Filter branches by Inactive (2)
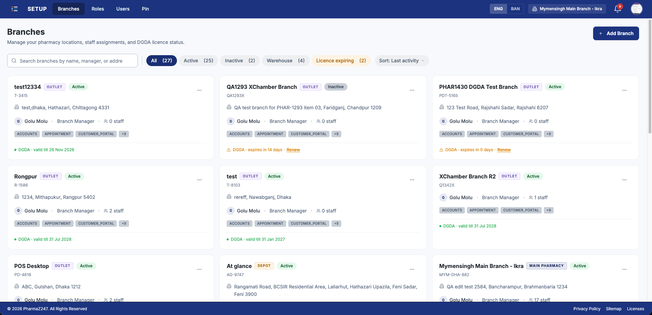This screenshot has width=652, height=315. [240, 61]
